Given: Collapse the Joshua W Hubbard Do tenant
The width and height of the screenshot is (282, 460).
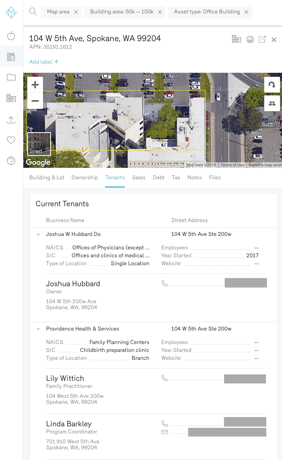Looking at the screenshot, I should 38,234.
